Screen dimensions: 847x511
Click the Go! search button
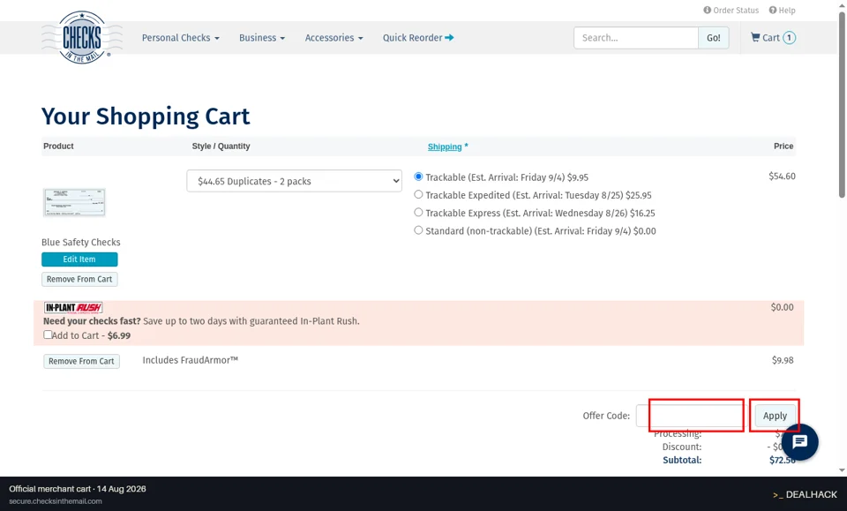(714, 38)
